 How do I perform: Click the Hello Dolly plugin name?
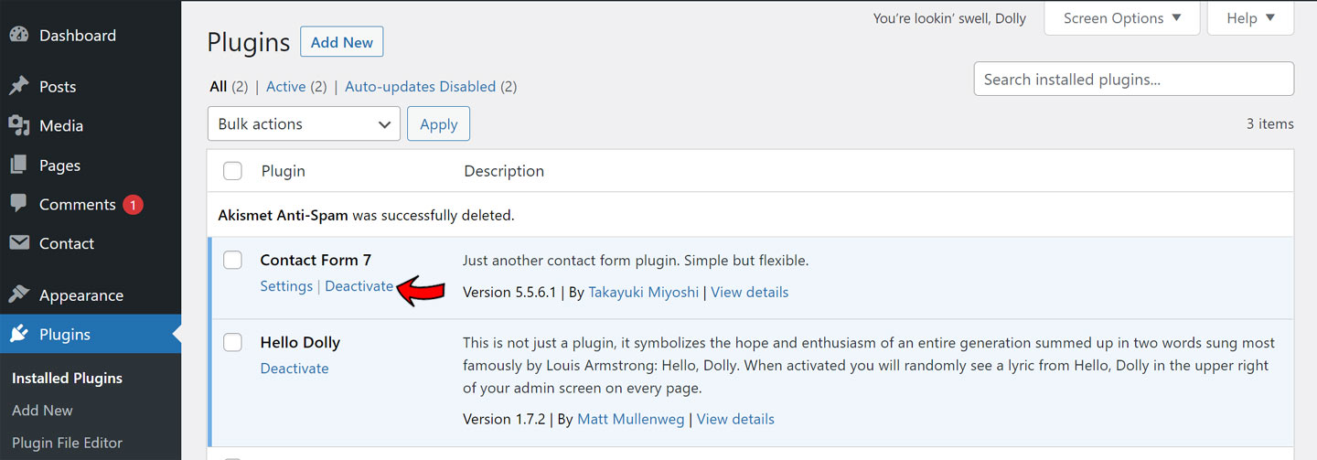tap(300, 343)
